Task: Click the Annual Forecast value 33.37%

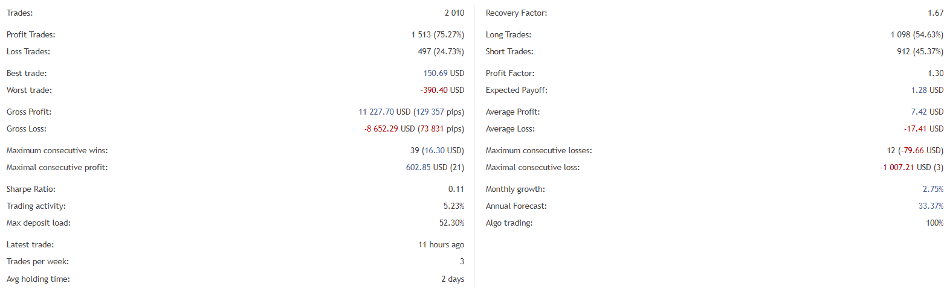Action: pyautogui.click(x=931, y=206)
